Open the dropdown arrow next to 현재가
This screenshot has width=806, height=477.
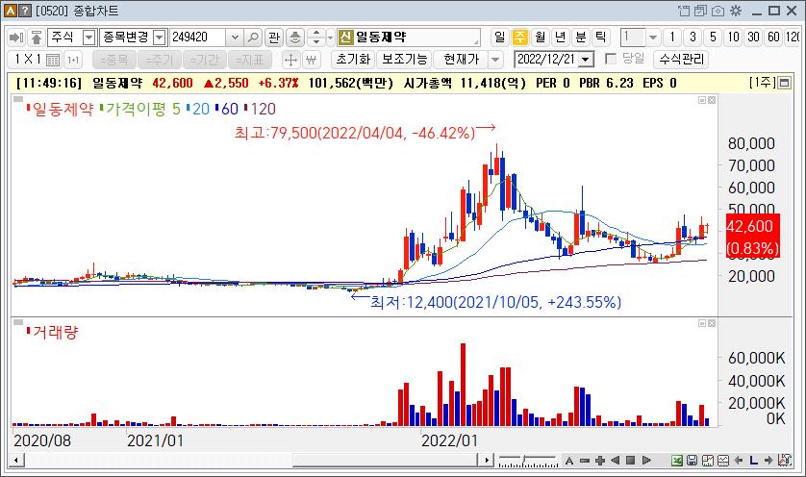pyautogui.click(x=495, y=60)
